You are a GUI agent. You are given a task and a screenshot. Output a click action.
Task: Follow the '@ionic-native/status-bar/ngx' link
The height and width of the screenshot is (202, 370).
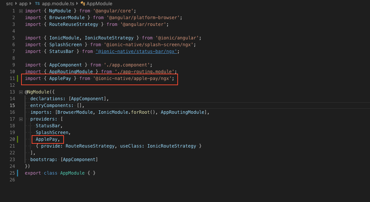(x=136, y=51)
